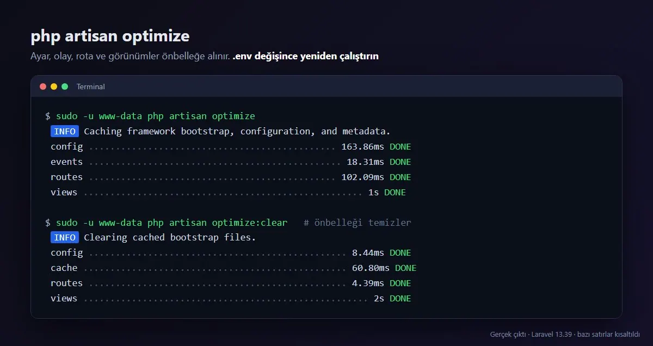Click DONE on the views 2s row

tap(401, 298)
